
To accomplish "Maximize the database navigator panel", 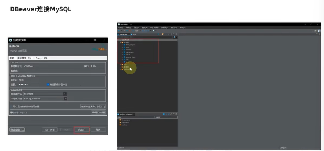I will pyautogui.click(x=176, y=34).
